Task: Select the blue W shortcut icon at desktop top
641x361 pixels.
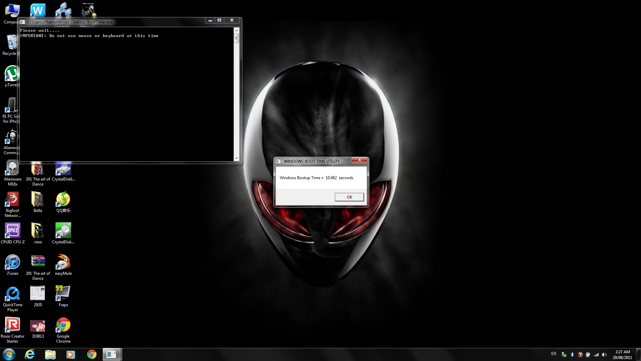Action: (x=37, y=10)
